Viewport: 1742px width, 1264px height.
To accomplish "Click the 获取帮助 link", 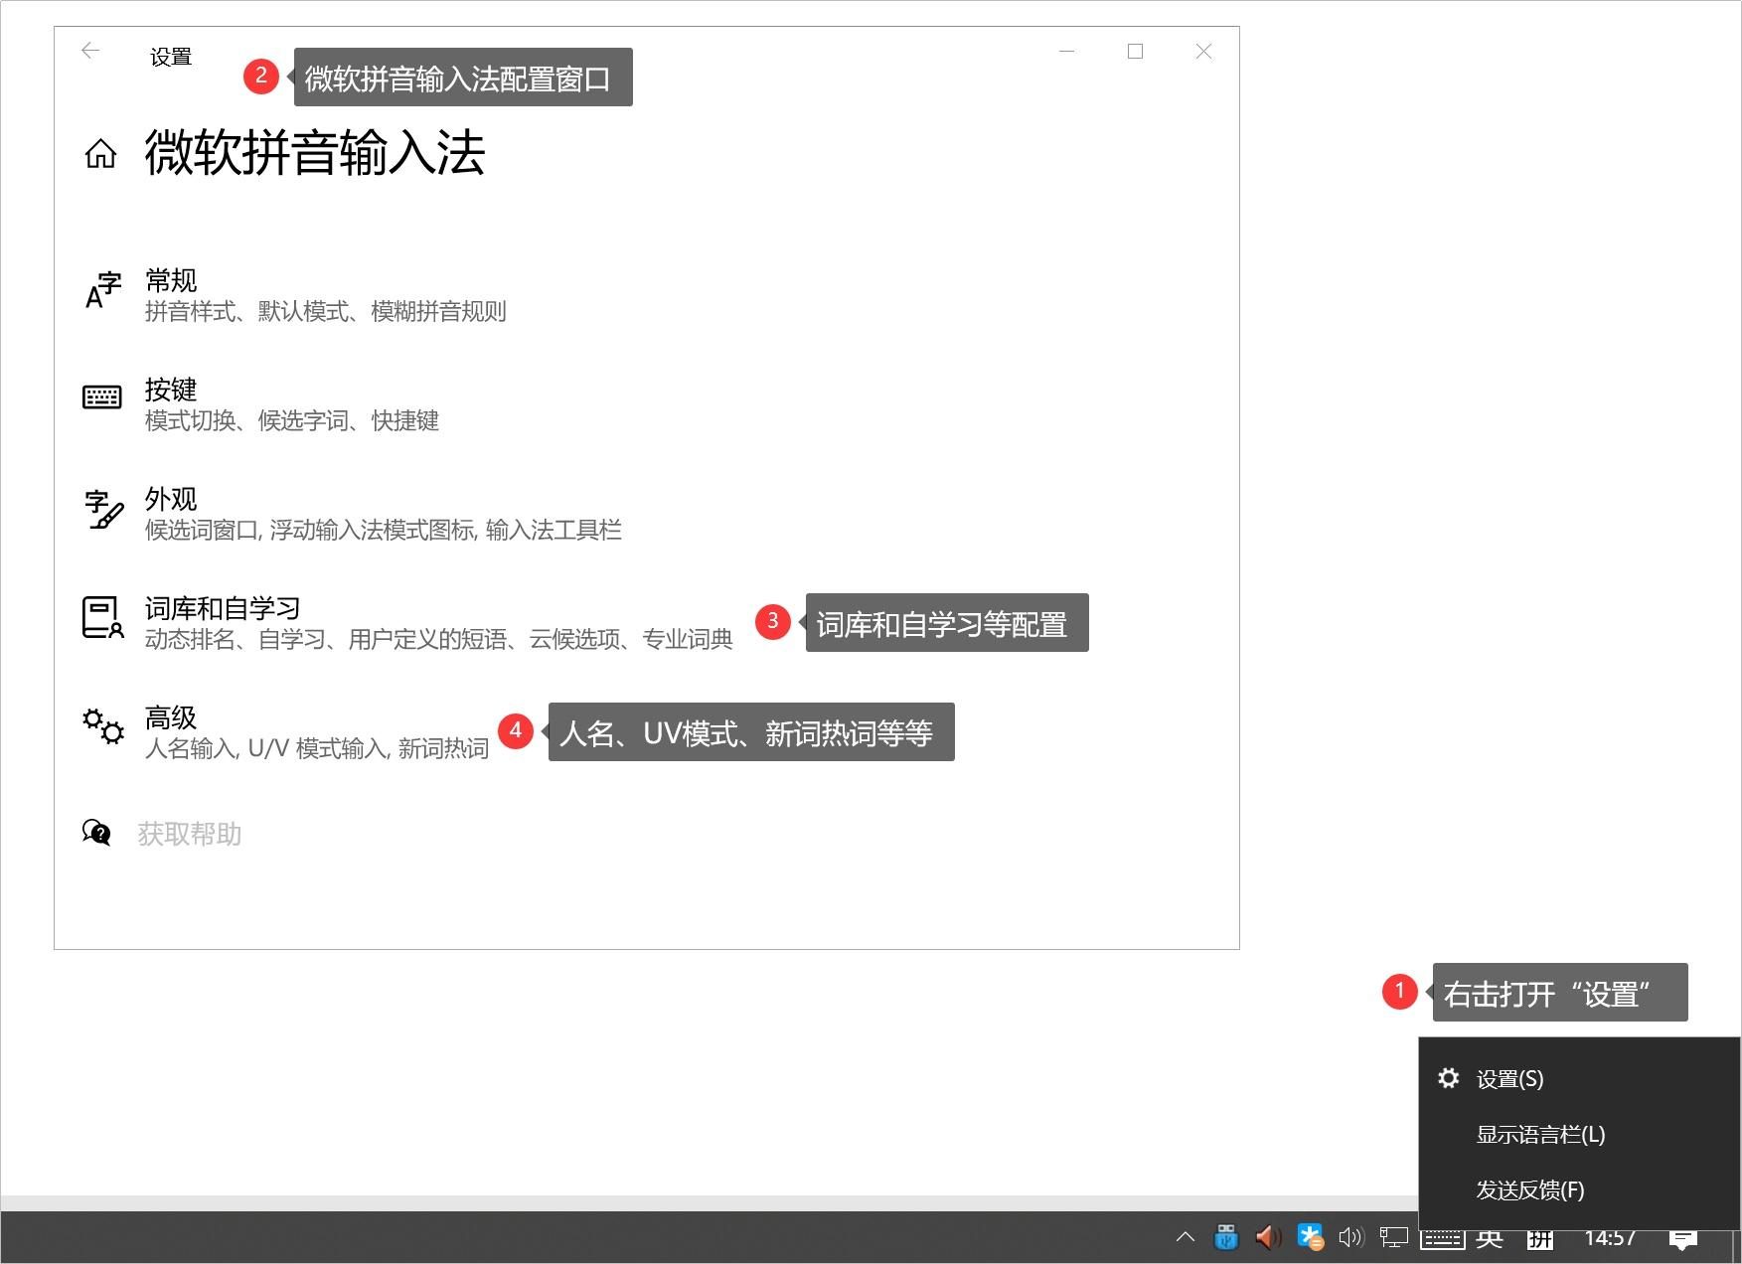I will [190, 834].
